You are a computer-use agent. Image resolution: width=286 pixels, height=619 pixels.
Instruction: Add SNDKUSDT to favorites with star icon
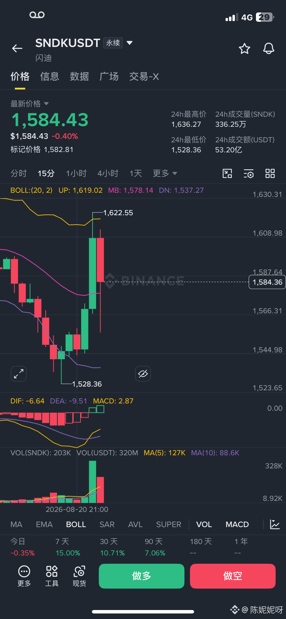click(x=245, y=49)
